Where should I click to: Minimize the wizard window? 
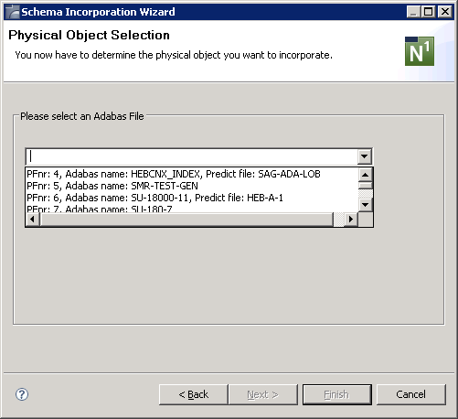tap(413, 12)
